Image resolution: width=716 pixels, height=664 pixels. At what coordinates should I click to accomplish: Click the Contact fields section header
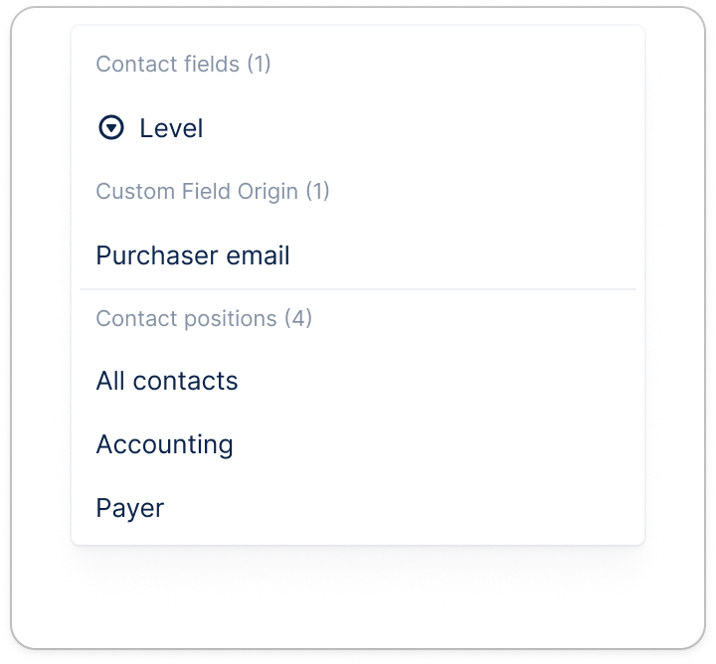point(167,65)
